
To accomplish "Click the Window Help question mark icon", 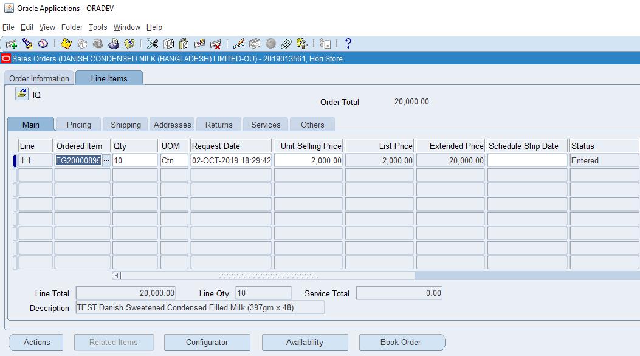I will point(348,44).
